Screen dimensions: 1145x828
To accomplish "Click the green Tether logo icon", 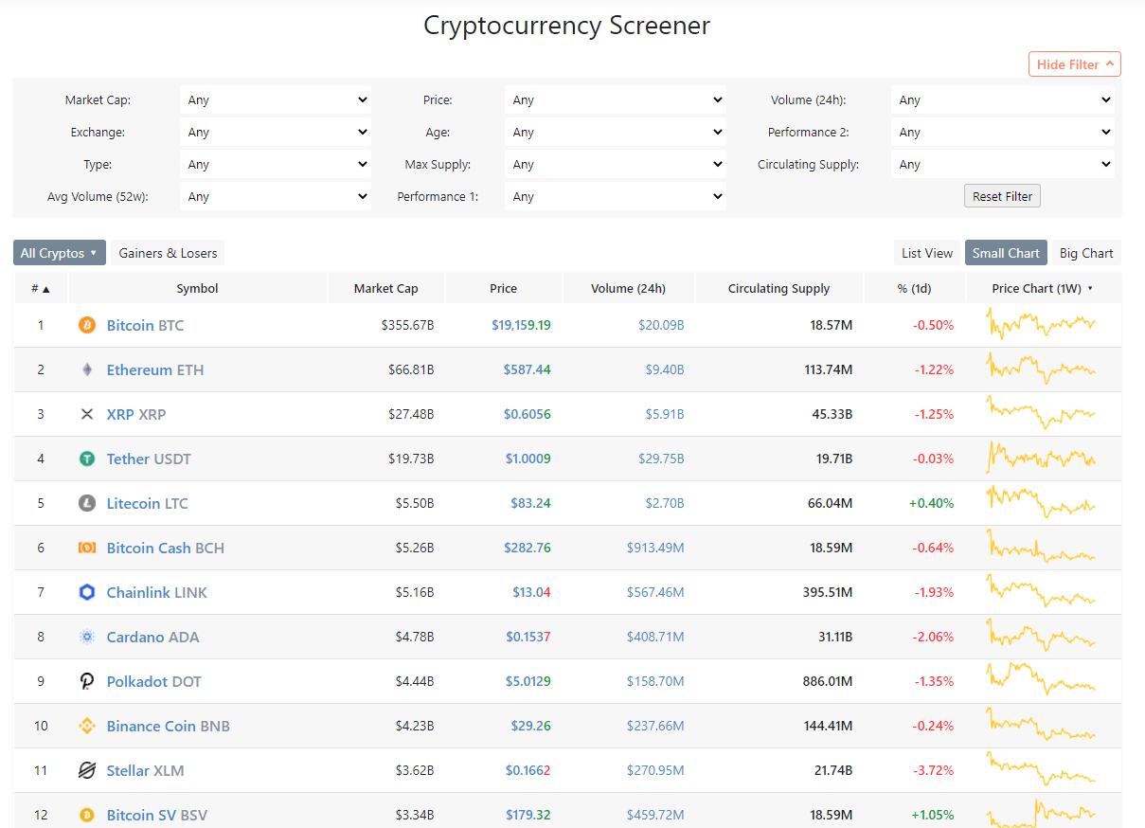I will pos(87,459).
